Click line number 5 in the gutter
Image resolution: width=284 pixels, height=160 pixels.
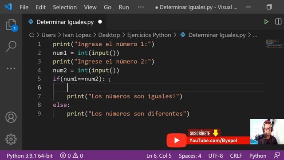tap(39, 79)
